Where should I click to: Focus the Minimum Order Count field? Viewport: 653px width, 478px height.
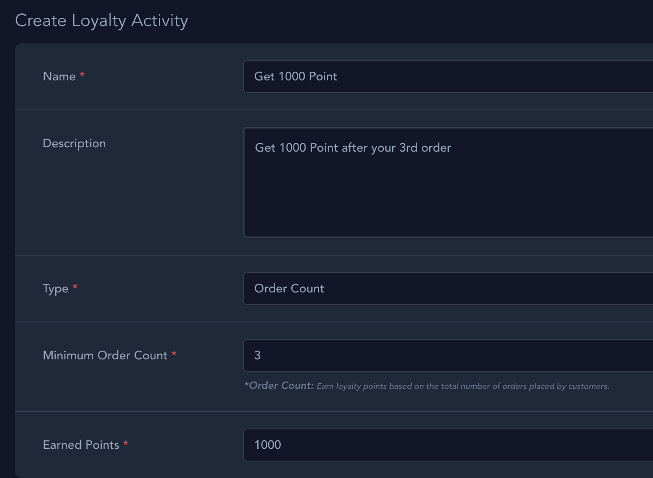point(448,355)
